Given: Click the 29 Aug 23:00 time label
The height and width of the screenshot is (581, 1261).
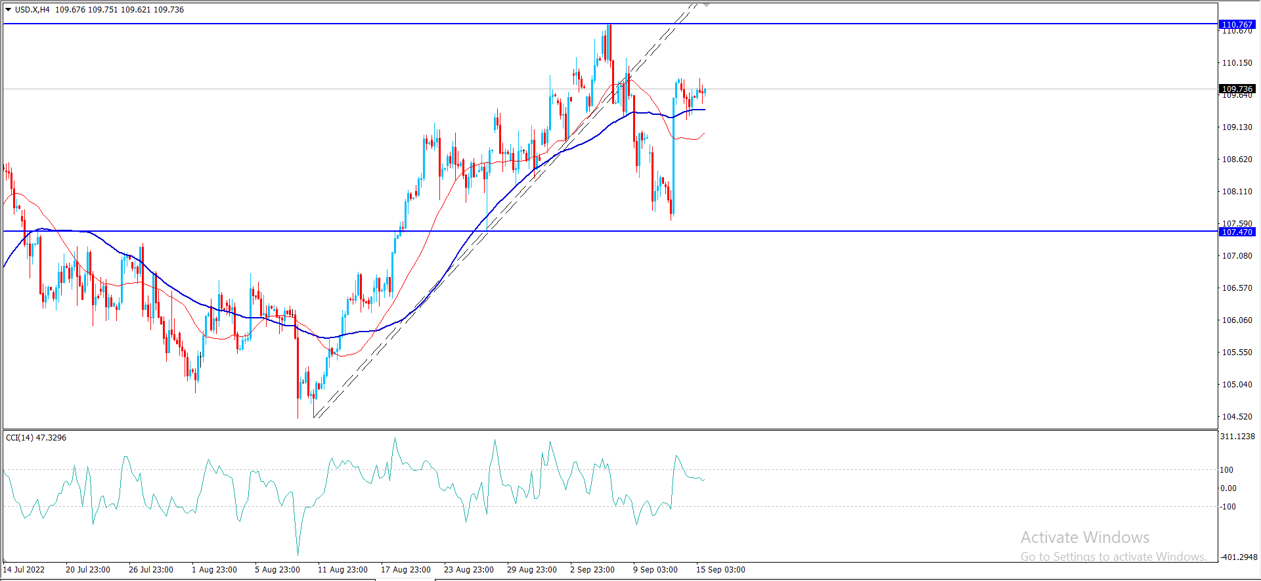Looking at the screenshot, I should click(x=531, y=569).
